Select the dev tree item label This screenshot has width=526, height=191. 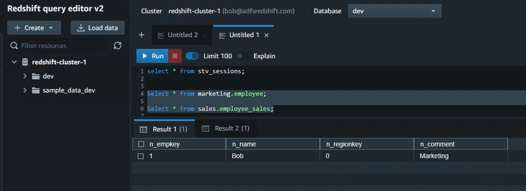click(x=48, y=76)
